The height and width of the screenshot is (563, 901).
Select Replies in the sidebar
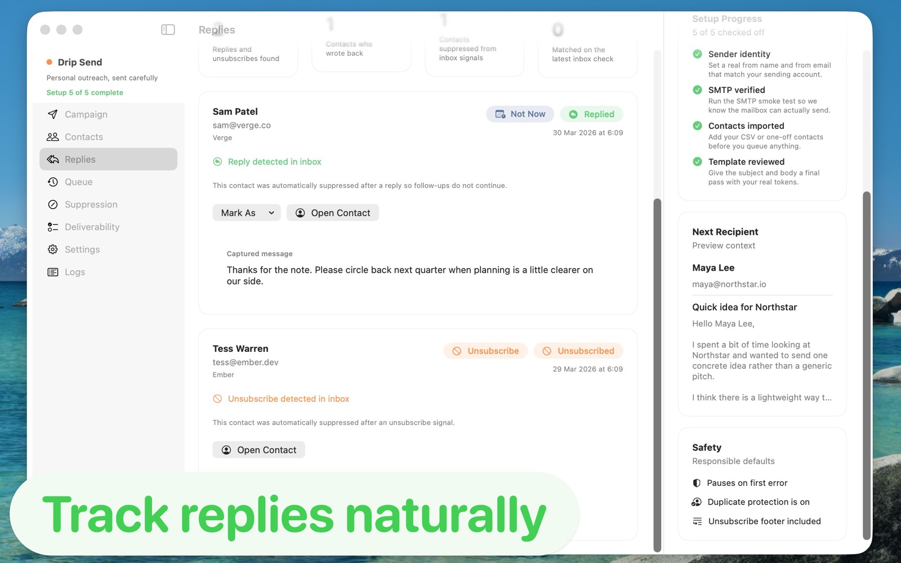[x=108, y=159]
